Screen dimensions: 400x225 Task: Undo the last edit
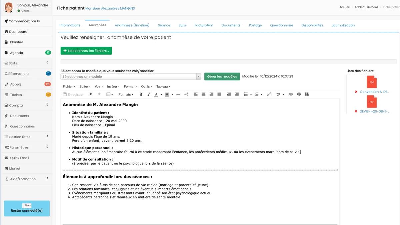91,95
